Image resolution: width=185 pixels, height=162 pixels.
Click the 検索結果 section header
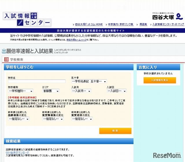pyautogui.click(x=69, y=141)
